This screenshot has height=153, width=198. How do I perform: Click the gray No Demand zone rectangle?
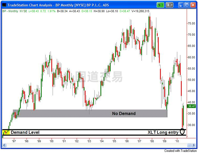pyautogui.click(x=90, y=114)
